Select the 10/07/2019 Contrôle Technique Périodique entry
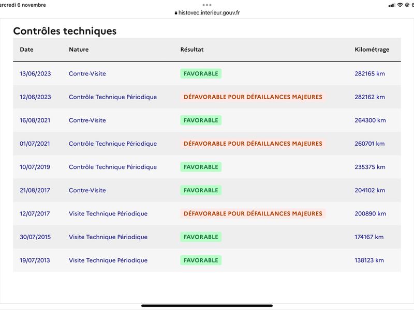Image resolution: width=414 pixels, height=310 pixels. (x=113, y=167)
